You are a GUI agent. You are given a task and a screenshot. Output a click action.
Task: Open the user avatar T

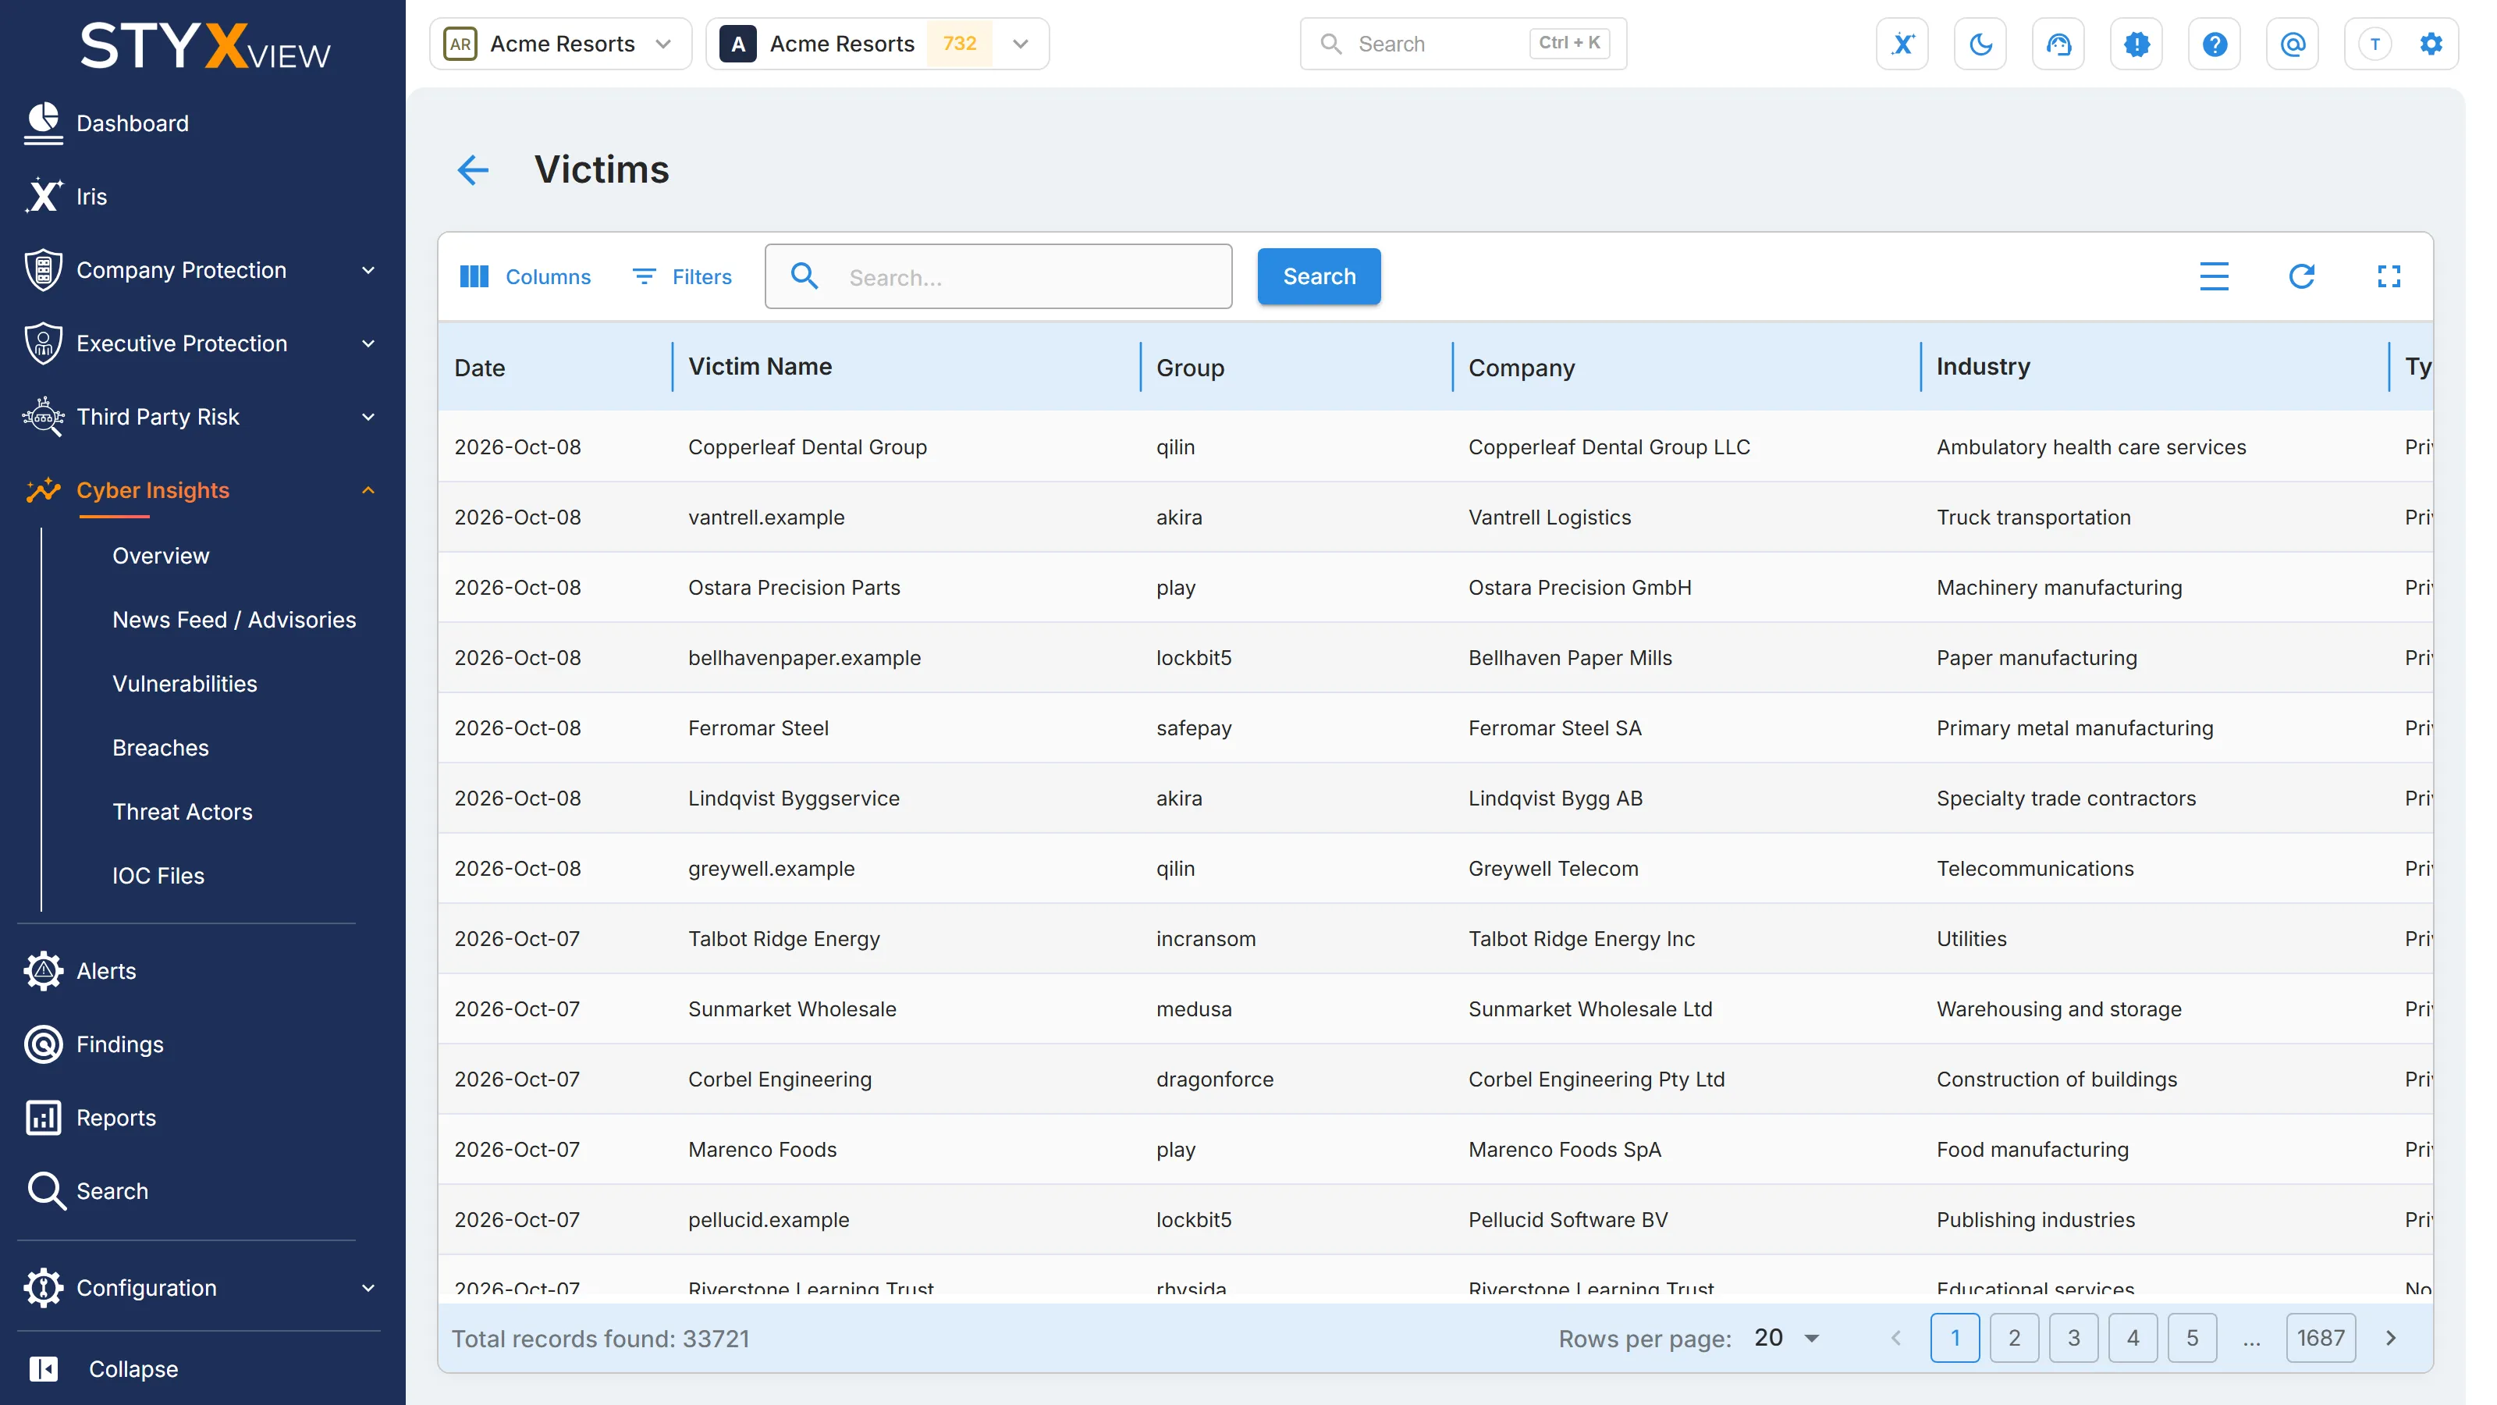coord(2374,44)
